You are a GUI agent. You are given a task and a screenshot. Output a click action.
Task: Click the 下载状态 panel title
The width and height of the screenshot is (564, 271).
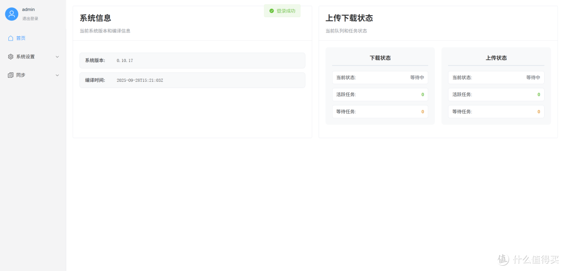380,58
